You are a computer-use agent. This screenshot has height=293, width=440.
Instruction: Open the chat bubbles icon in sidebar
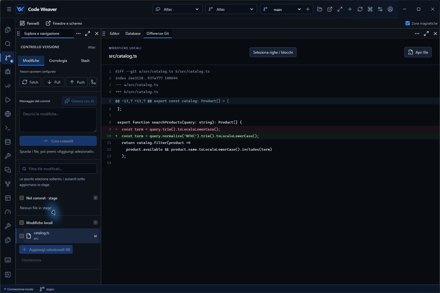[8, 170]
